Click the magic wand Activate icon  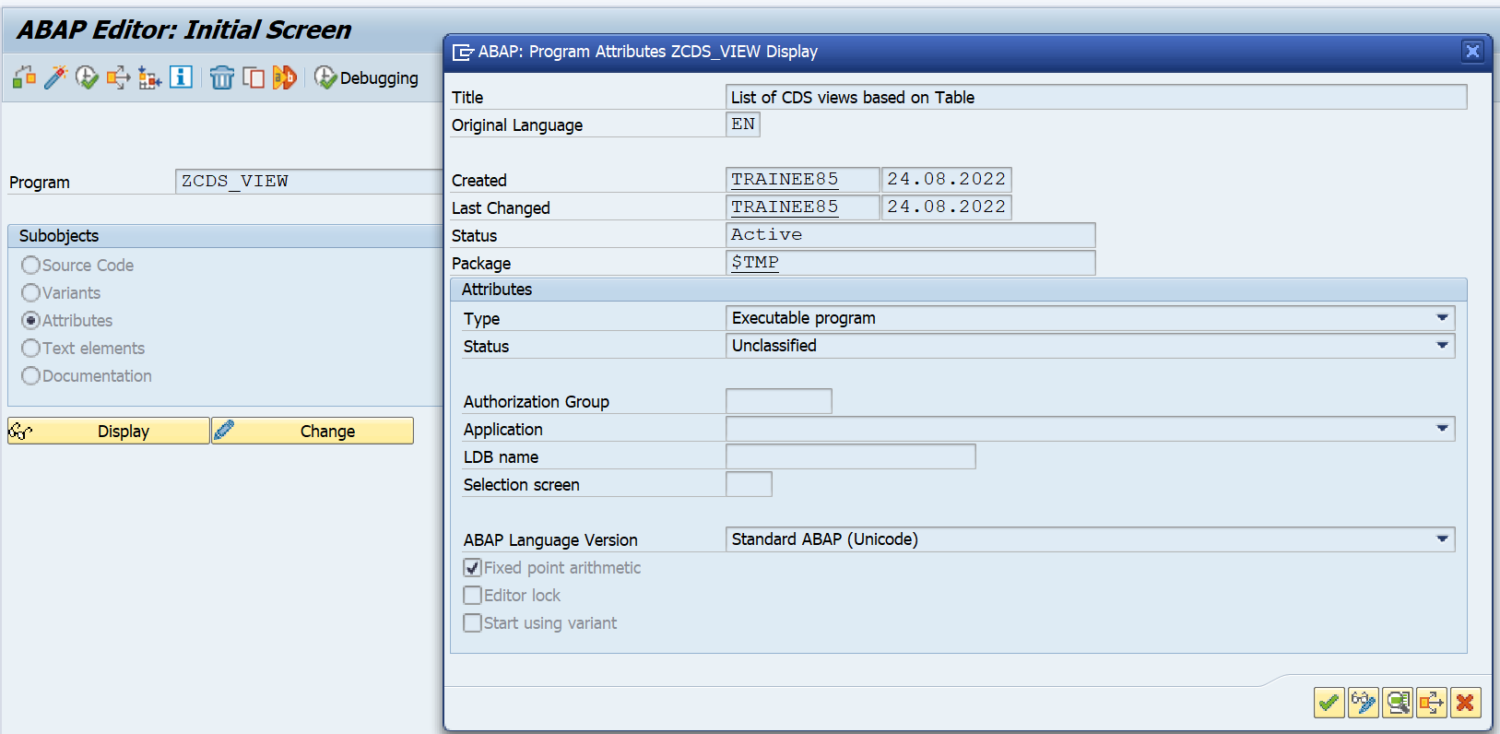coord(55,77)
